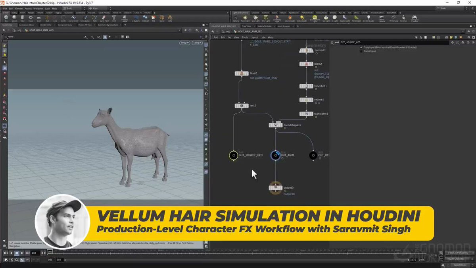Select the Font shelf tool
Viewport: 476px width, 268px height.
click(x=114, y=18)
